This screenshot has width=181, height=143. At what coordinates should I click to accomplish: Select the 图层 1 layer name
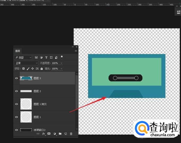(37, 117)
